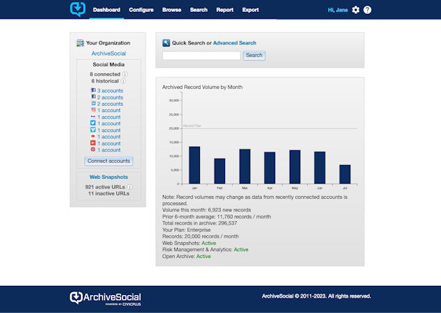Open the Instagram 1 account link
This screenshot has height=313, width=441.
(x=109, y=111)
